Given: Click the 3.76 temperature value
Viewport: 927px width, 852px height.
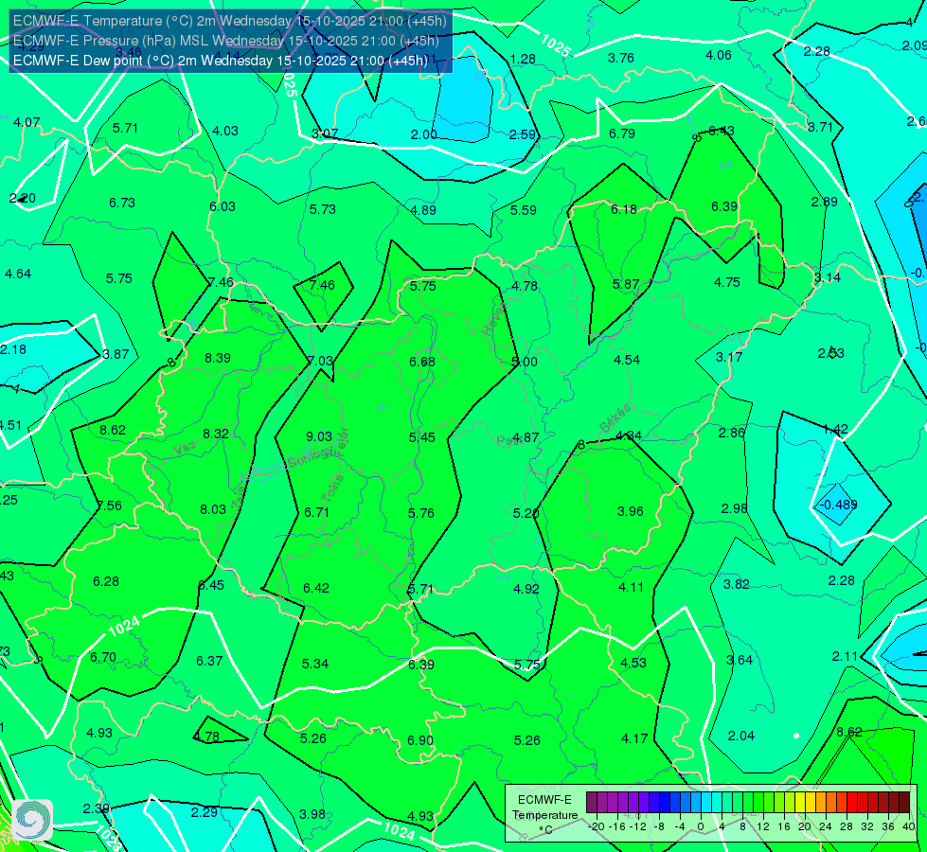Looking at the screenshot, I should pyautogui.click(x=621, y=58).
